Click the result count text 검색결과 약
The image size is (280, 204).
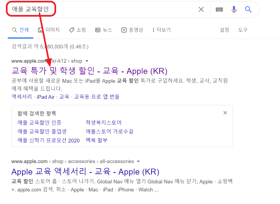tap(50, 47)
